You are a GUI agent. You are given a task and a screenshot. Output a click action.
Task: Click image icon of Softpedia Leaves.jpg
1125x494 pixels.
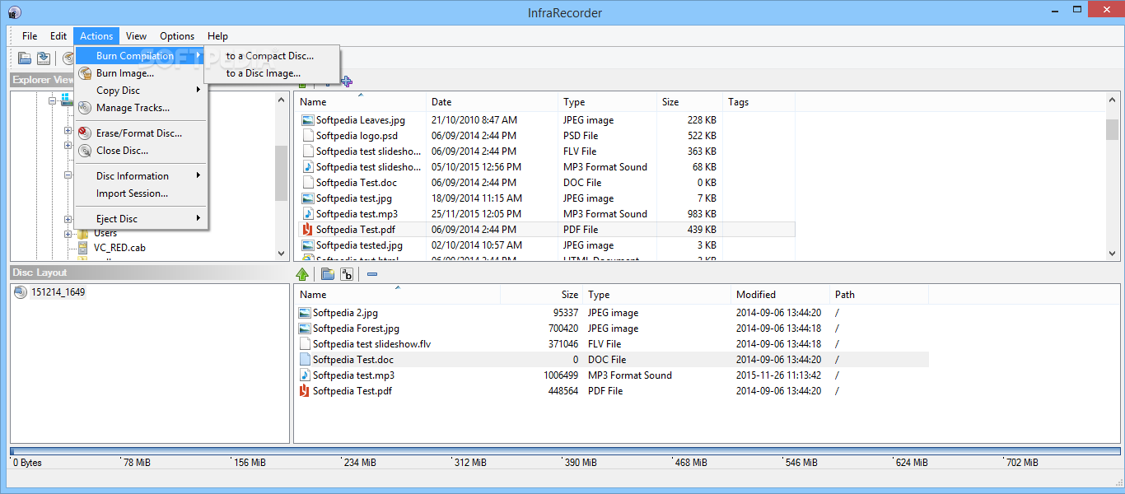[307, 120]
